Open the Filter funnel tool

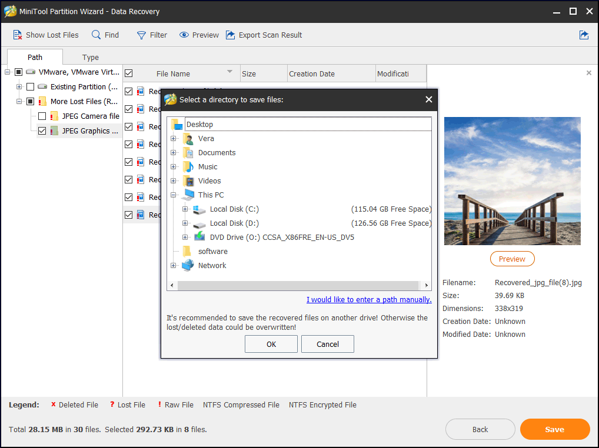141,35
